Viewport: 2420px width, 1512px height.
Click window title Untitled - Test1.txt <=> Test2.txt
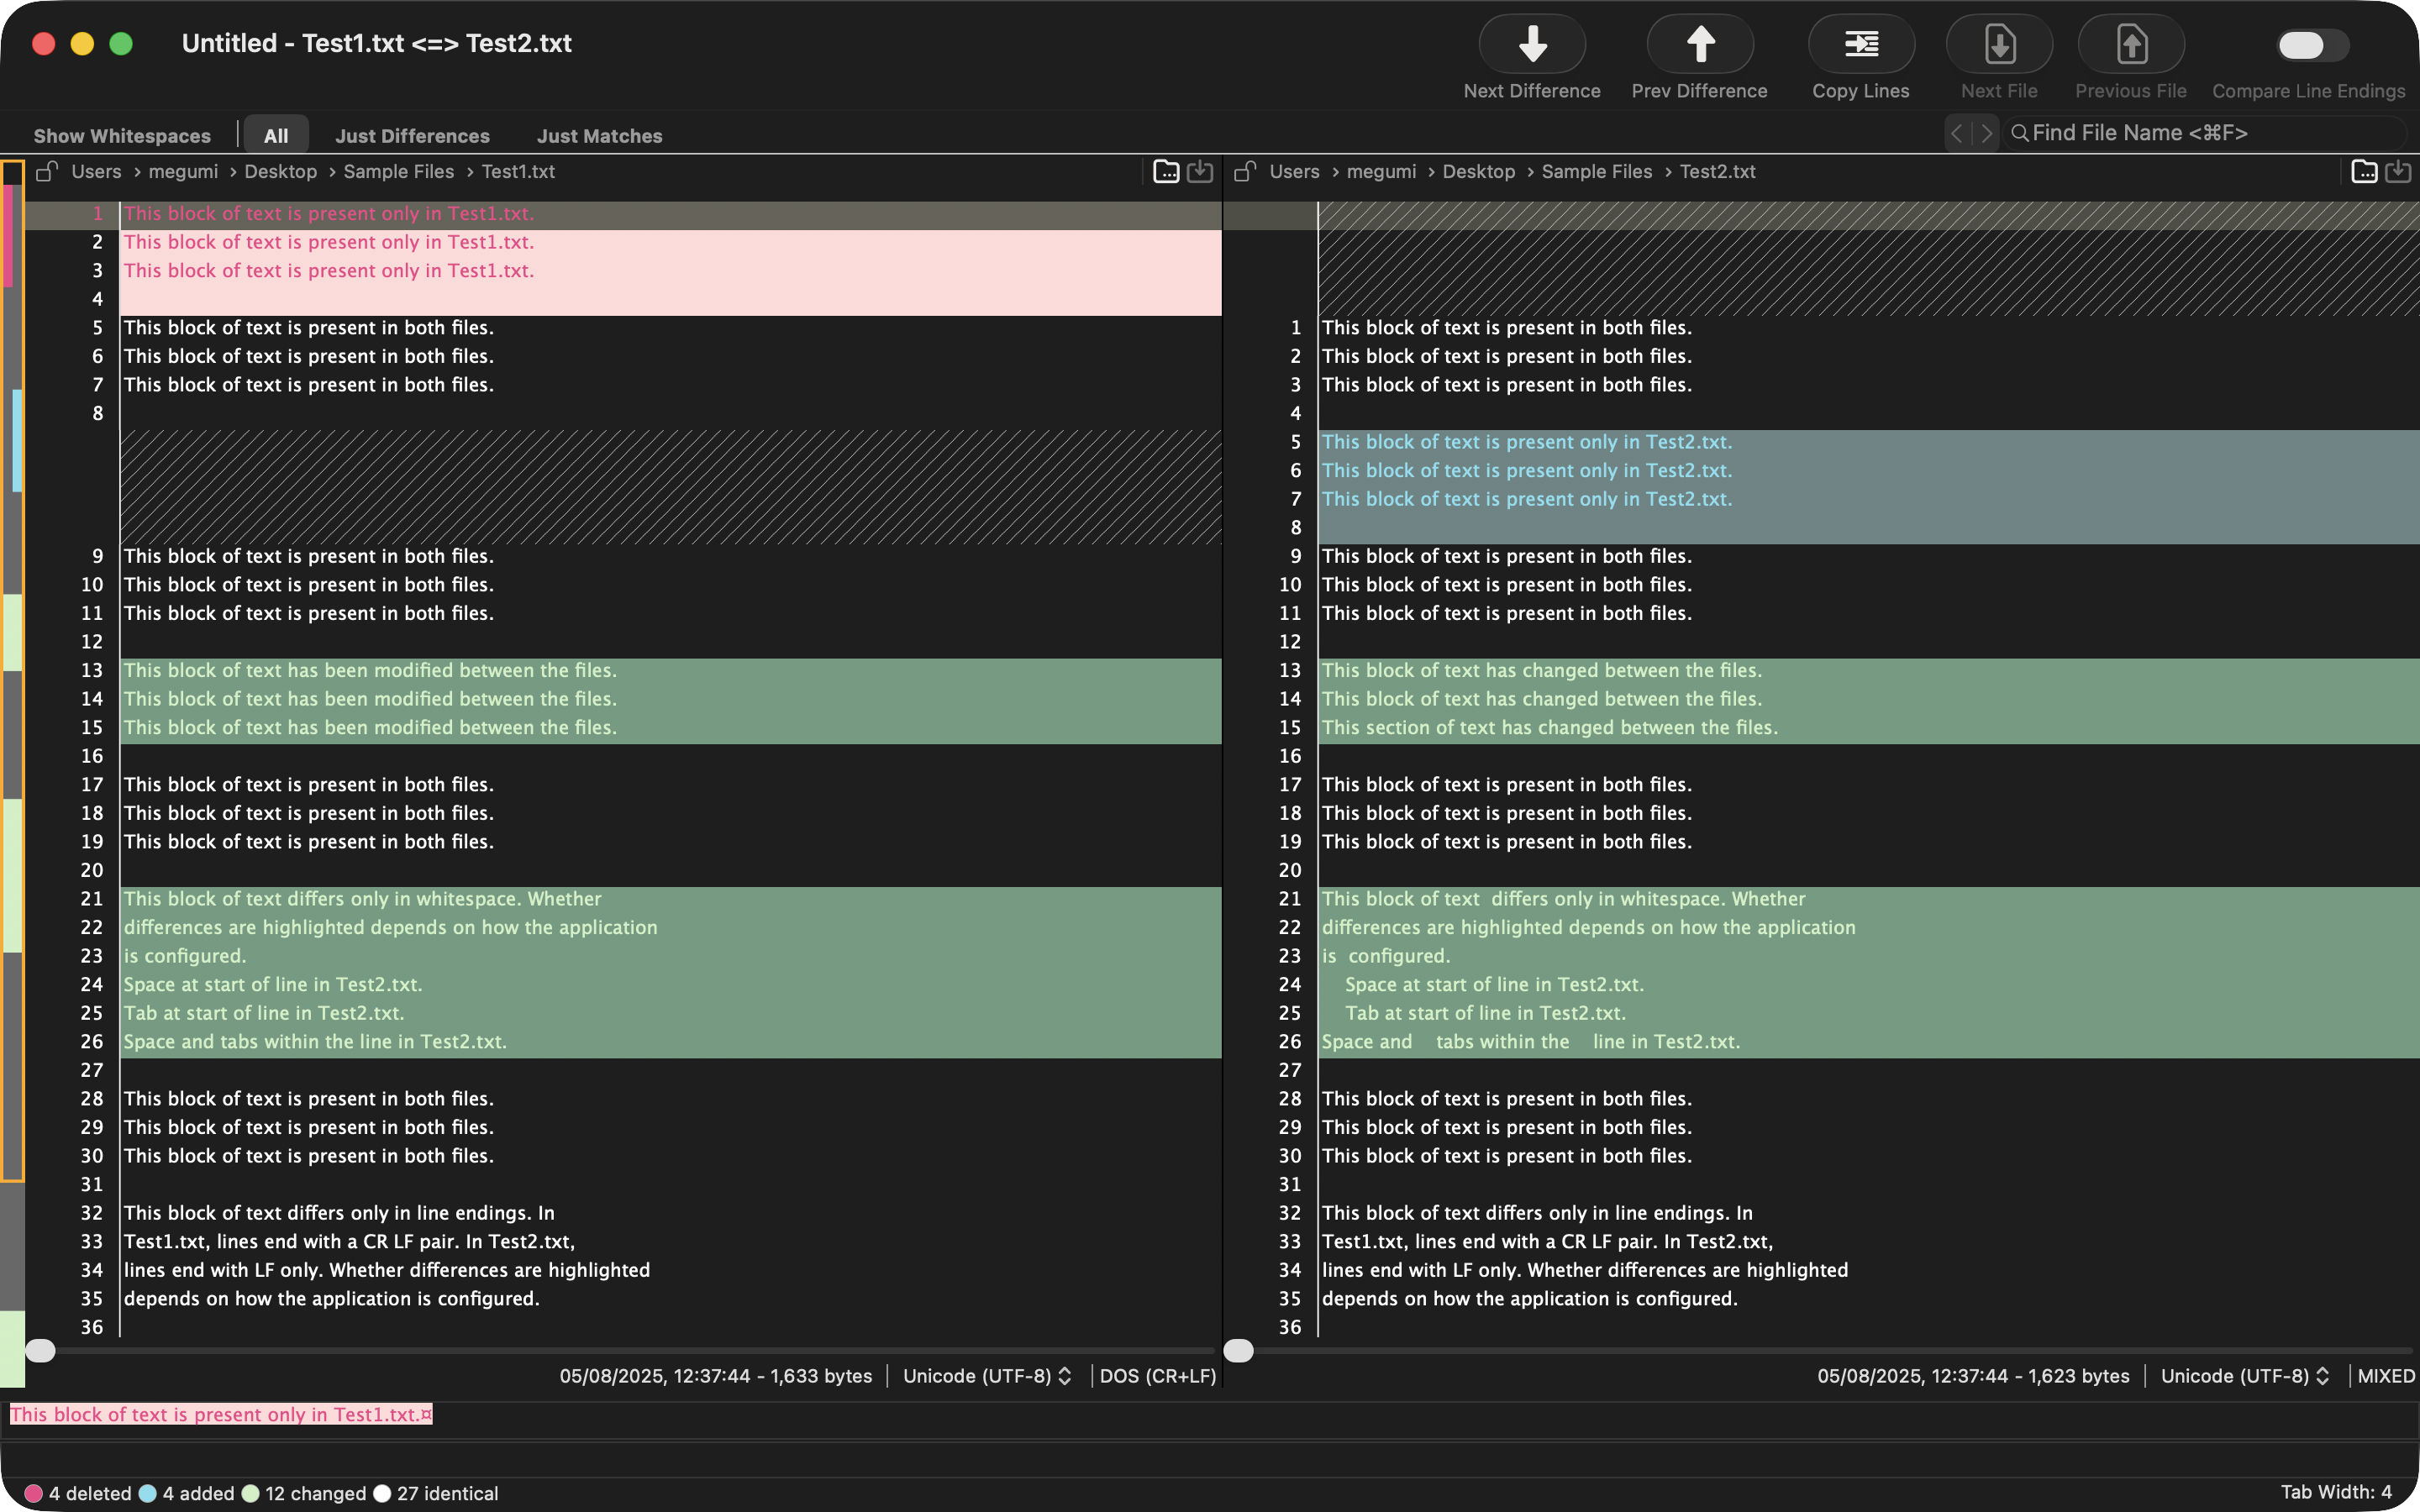click(x=377, y=43)
